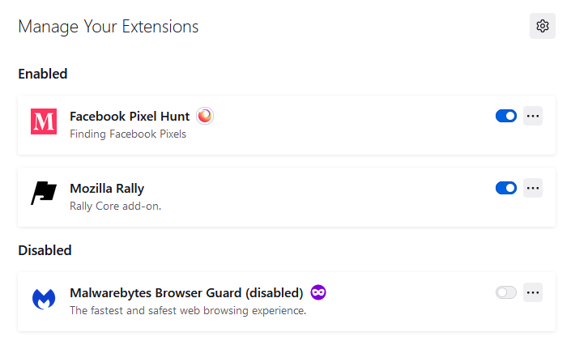Enable the Malwarebytes Browser Guard toggle
This screenshot has height=345, width=571.
click(x=506, y=292)
